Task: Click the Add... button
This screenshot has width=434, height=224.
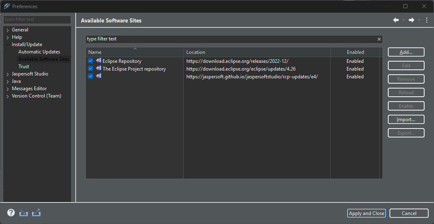Action: coord(406,52)
